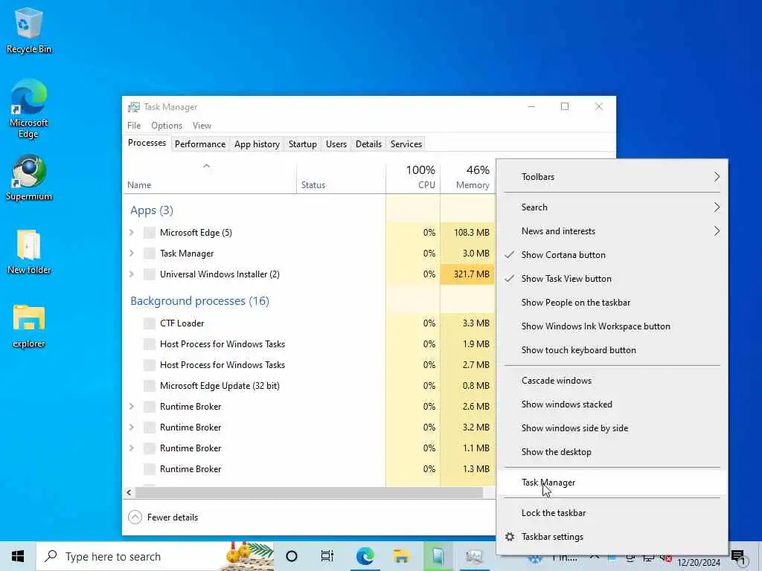762x571 pixels.
Task: Select the Processes tab
Action: (147, 143)
